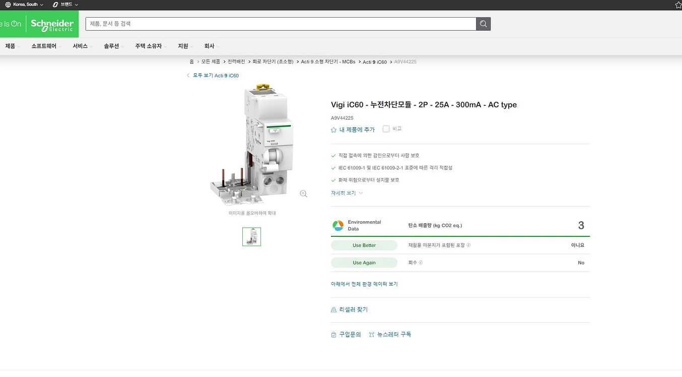The height and width of the screenshot is (377, 682).
Task: Open the 전력배전 breadcrumb
Action: 236,62
